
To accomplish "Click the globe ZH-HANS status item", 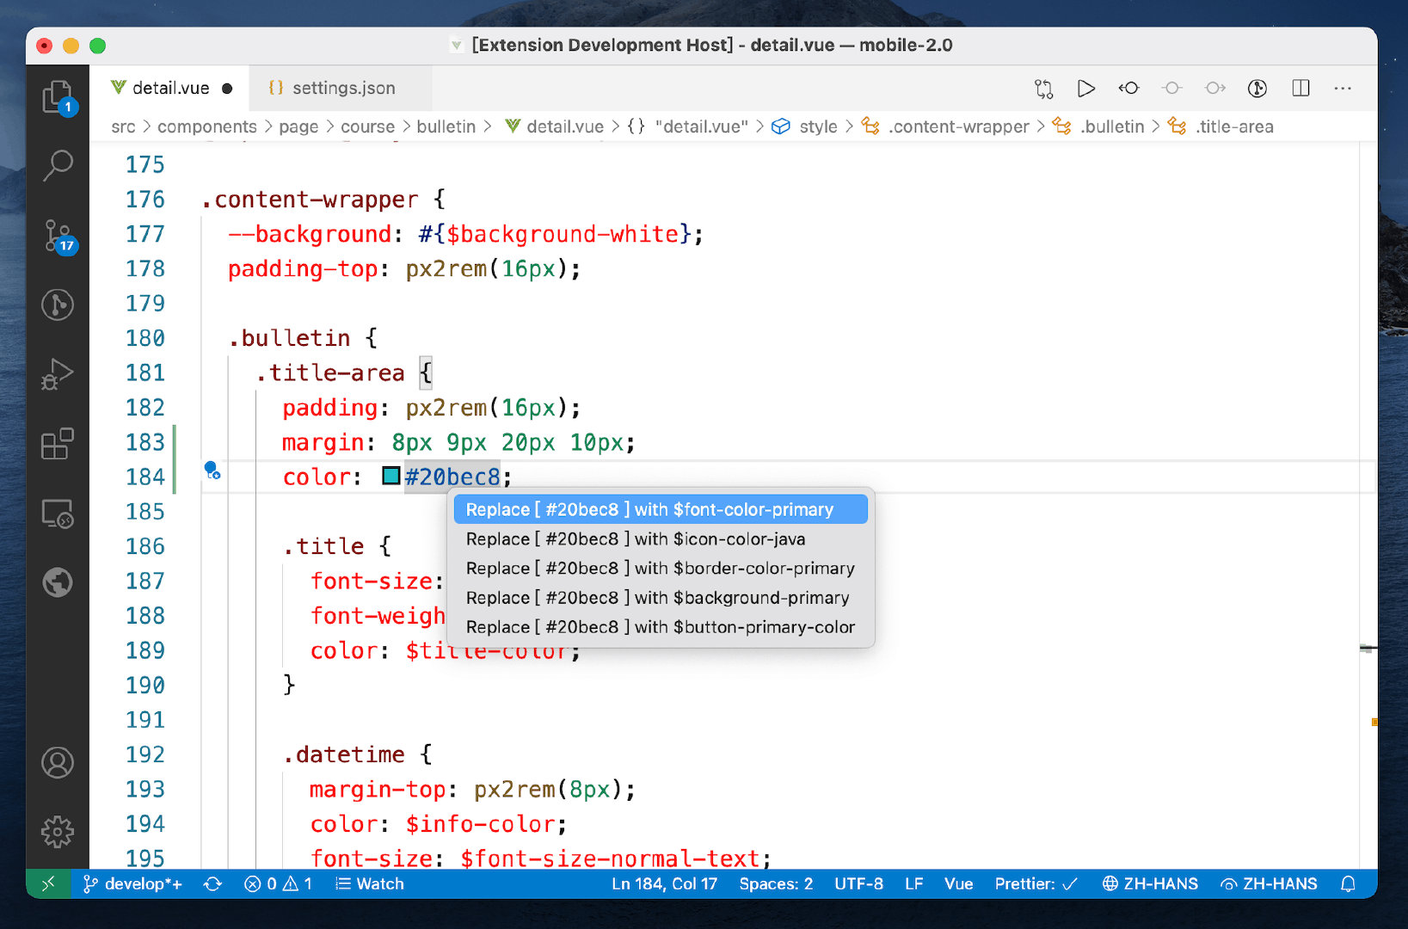I will [1150, 883].
